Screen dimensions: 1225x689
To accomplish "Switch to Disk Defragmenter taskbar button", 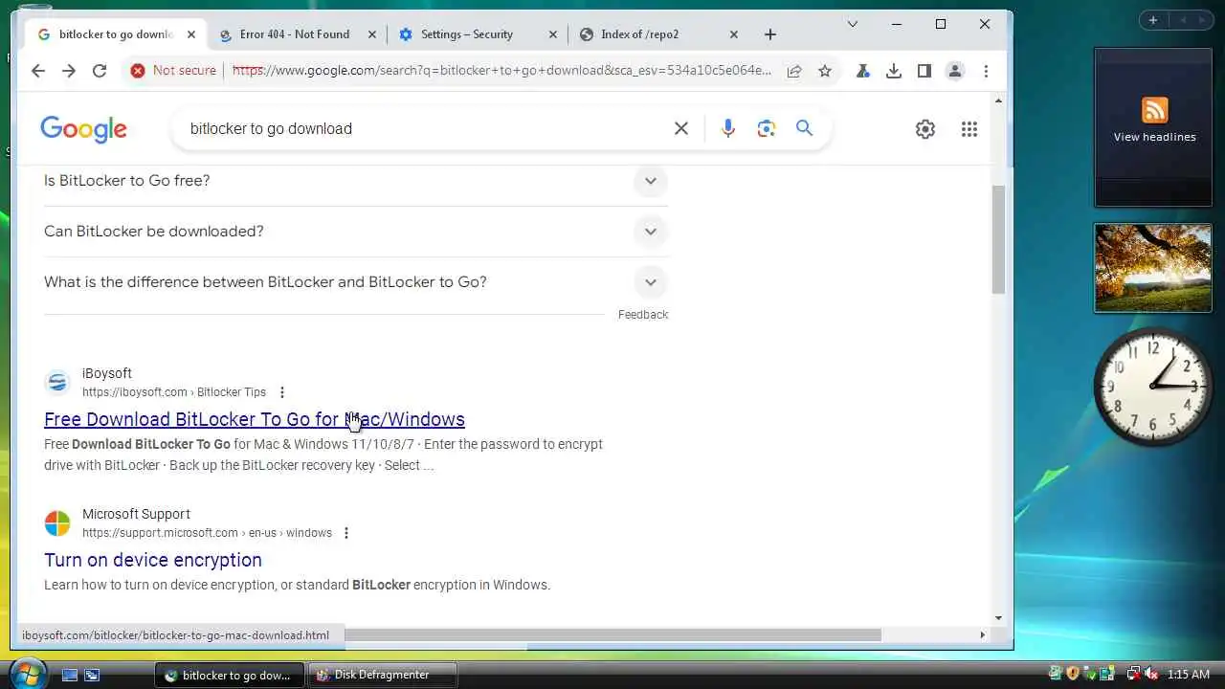I will (x=383, y=675).
